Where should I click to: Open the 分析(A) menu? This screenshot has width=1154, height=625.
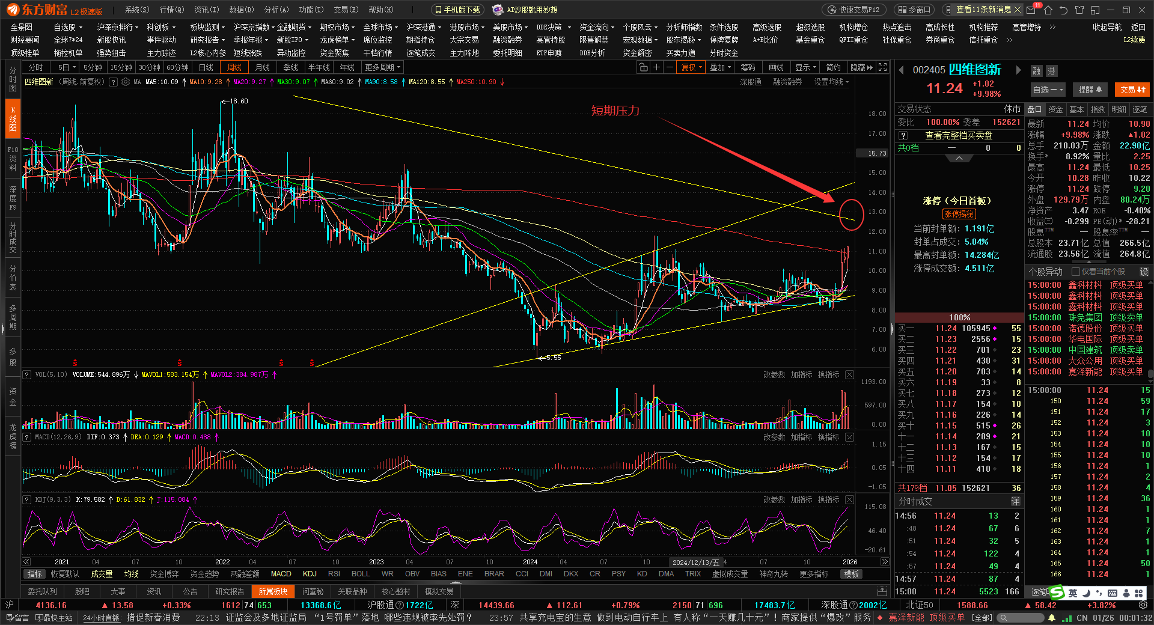click(276, 10)
